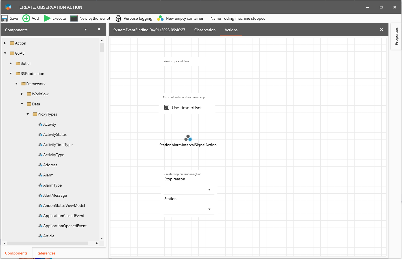The image size is (402, 259).
Task: Select the StationAlarmIntervalSignalAction node icon
Action: click(x=188, y=138)
